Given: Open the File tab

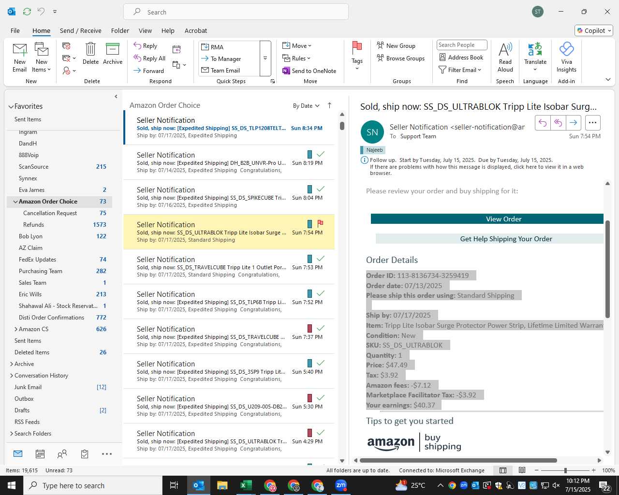Looking at the screenshot, I should 15,30.
